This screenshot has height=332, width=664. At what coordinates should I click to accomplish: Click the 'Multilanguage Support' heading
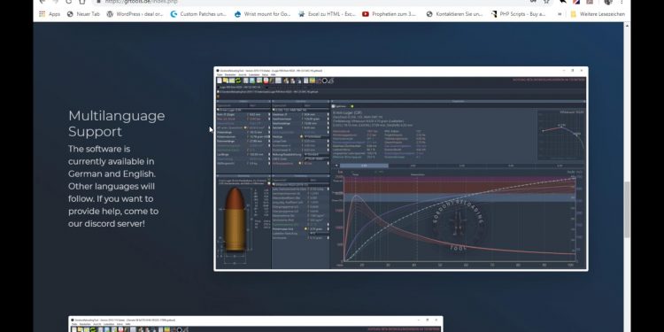(x=117, y=123)
